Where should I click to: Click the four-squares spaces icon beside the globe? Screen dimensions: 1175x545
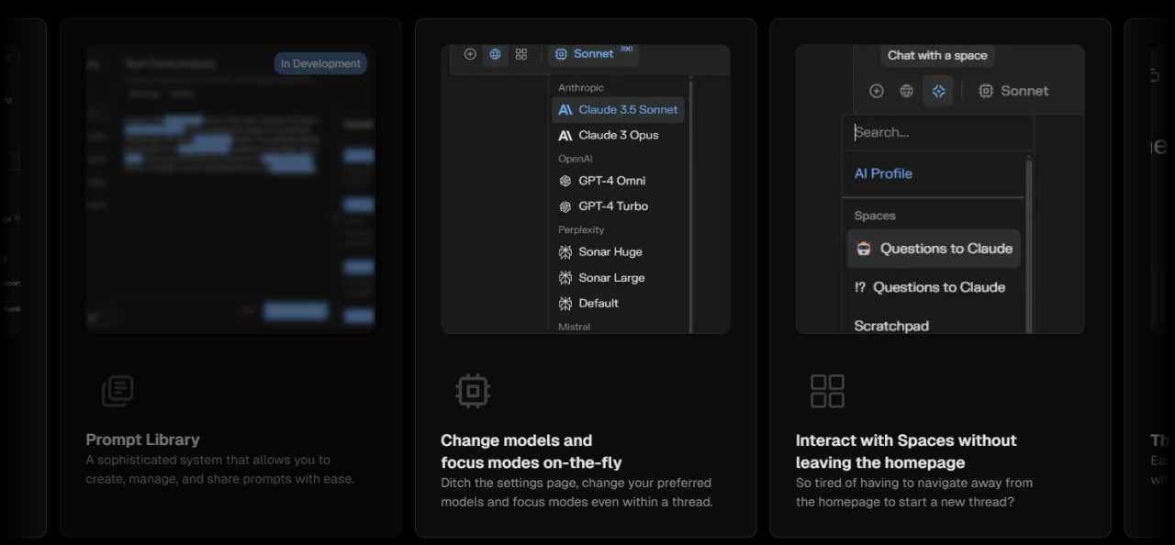click(521, 54)
